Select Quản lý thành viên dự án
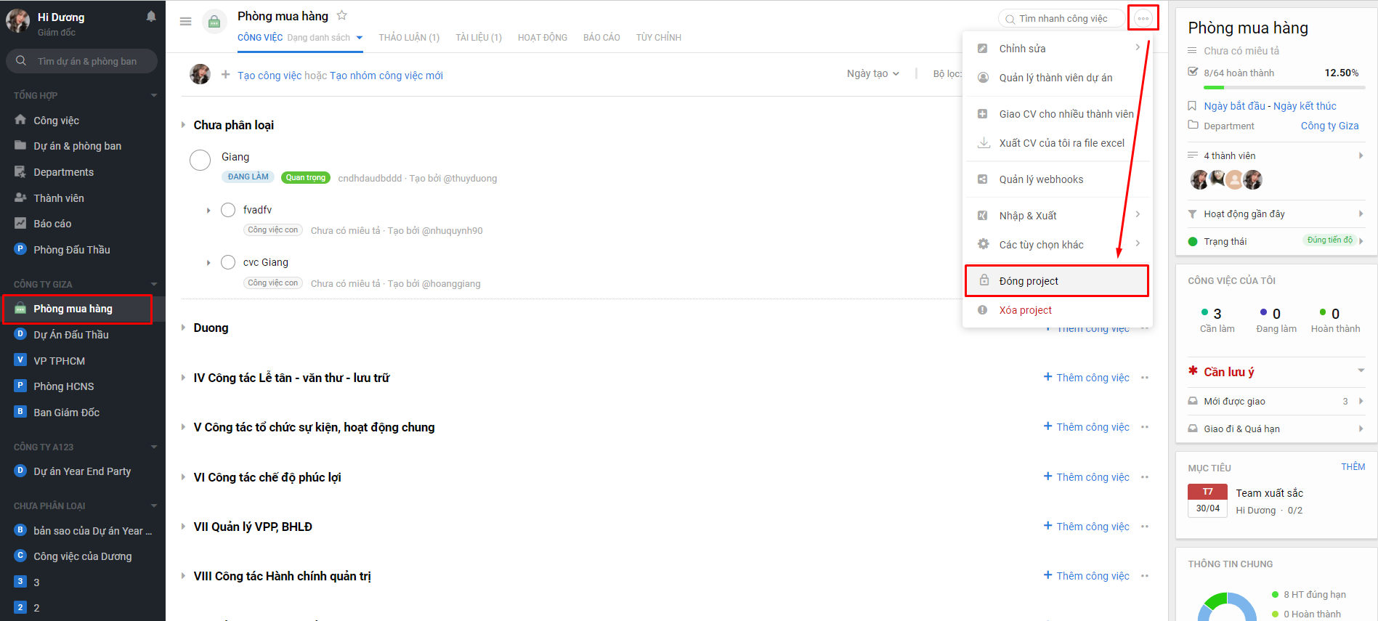The height and width of the screenshot is (621, 1378). (1058, 78)
